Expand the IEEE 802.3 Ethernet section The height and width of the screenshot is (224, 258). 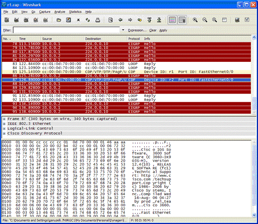pos(4,124)
